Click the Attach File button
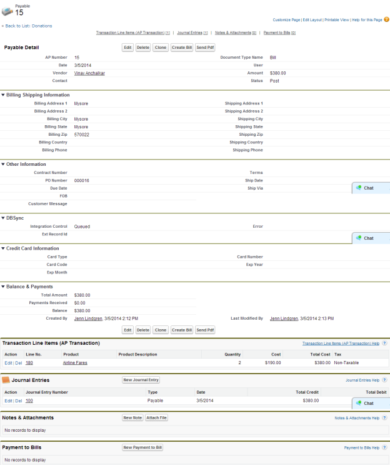The height and width of the screenshot is (465, 390). point(156,417)
